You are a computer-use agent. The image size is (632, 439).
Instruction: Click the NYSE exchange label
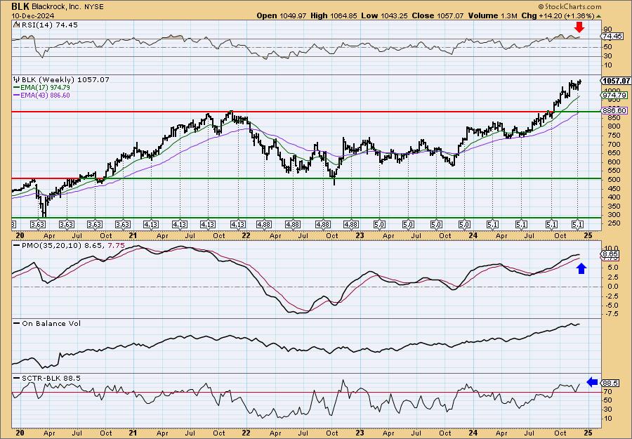pos(93,7)
